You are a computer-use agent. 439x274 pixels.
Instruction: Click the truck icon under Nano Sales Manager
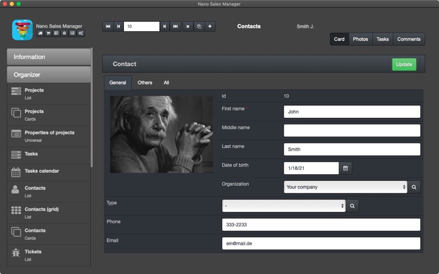(40, 33)
